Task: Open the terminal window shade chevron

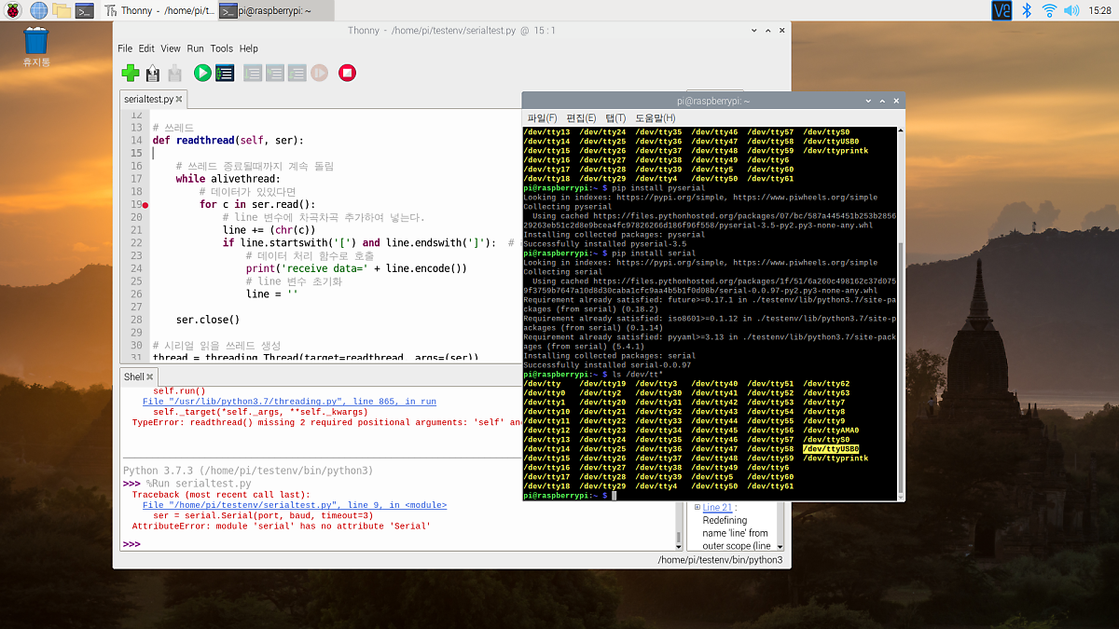Action: (868, 101)
